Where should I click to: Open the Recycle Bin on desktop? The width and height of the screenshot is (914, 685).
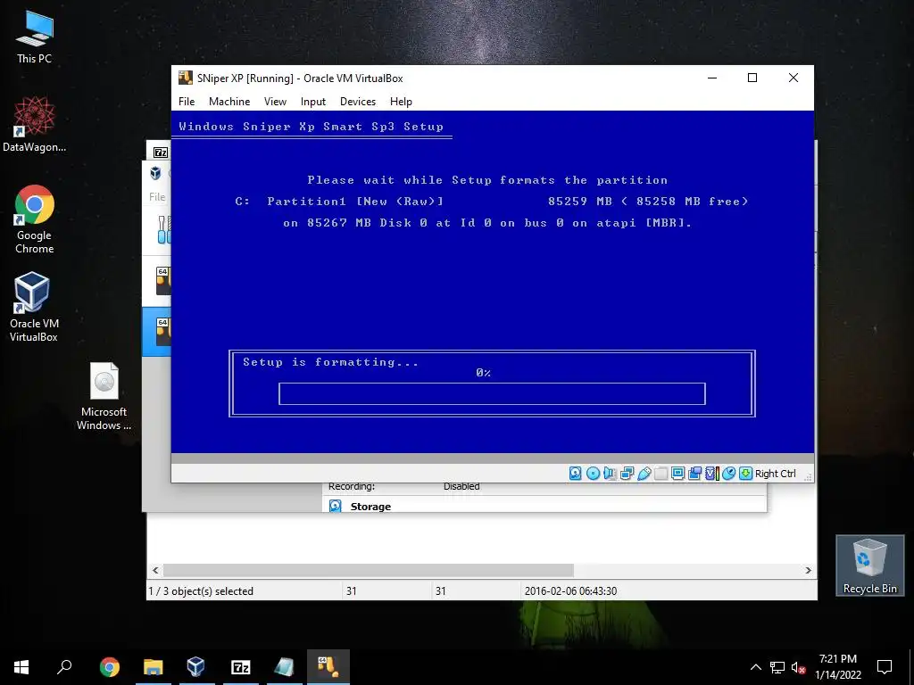(x=869, y=565)
